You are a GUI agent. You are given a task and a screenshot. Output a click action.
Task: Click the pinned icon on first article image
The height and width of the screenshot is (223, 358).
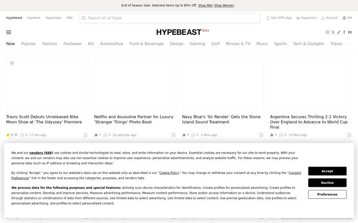(x=12, y=63)
